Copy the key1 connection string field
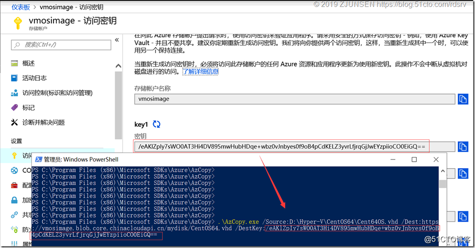This screenshot has width=475, height=248. pyautogui.click(x=463, y=174)
